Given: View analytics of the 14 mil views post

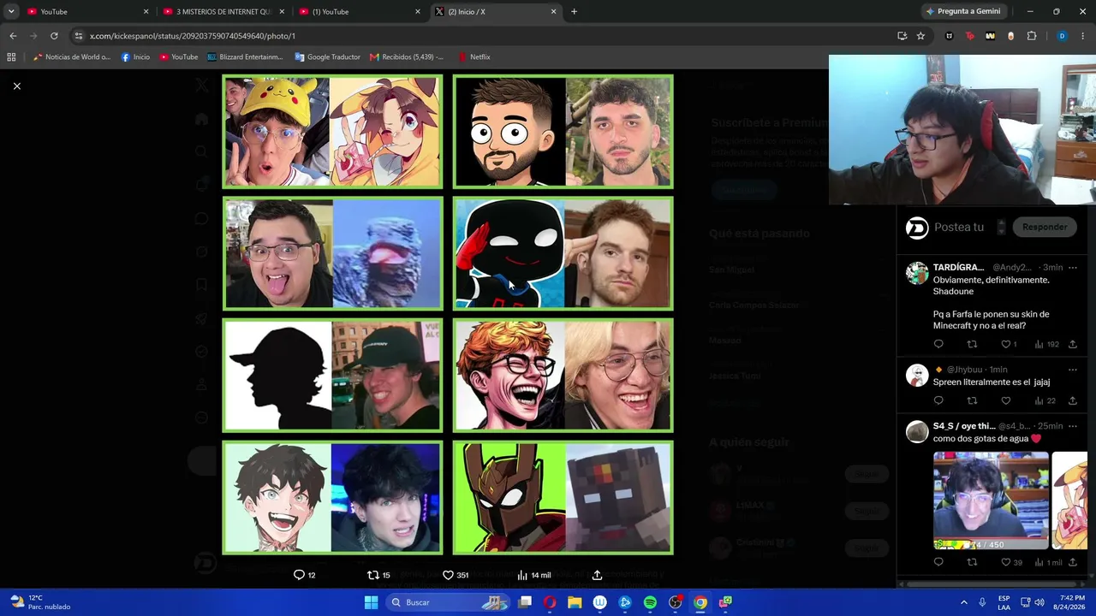Looking at the screenshot, I should [533, 575].
